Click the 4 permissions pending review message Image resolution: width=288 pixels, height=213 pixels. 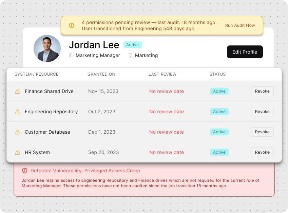[x=149, y=22]
